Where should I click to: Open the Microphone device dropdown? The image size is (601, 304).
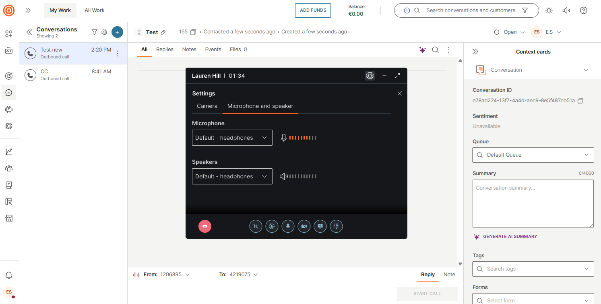pyautogui.click(x=232, y=138)
